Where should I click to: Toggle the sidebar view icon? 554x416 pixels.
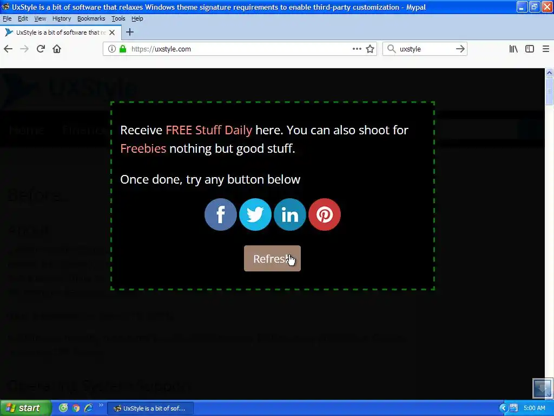click(x=530, y=49)
